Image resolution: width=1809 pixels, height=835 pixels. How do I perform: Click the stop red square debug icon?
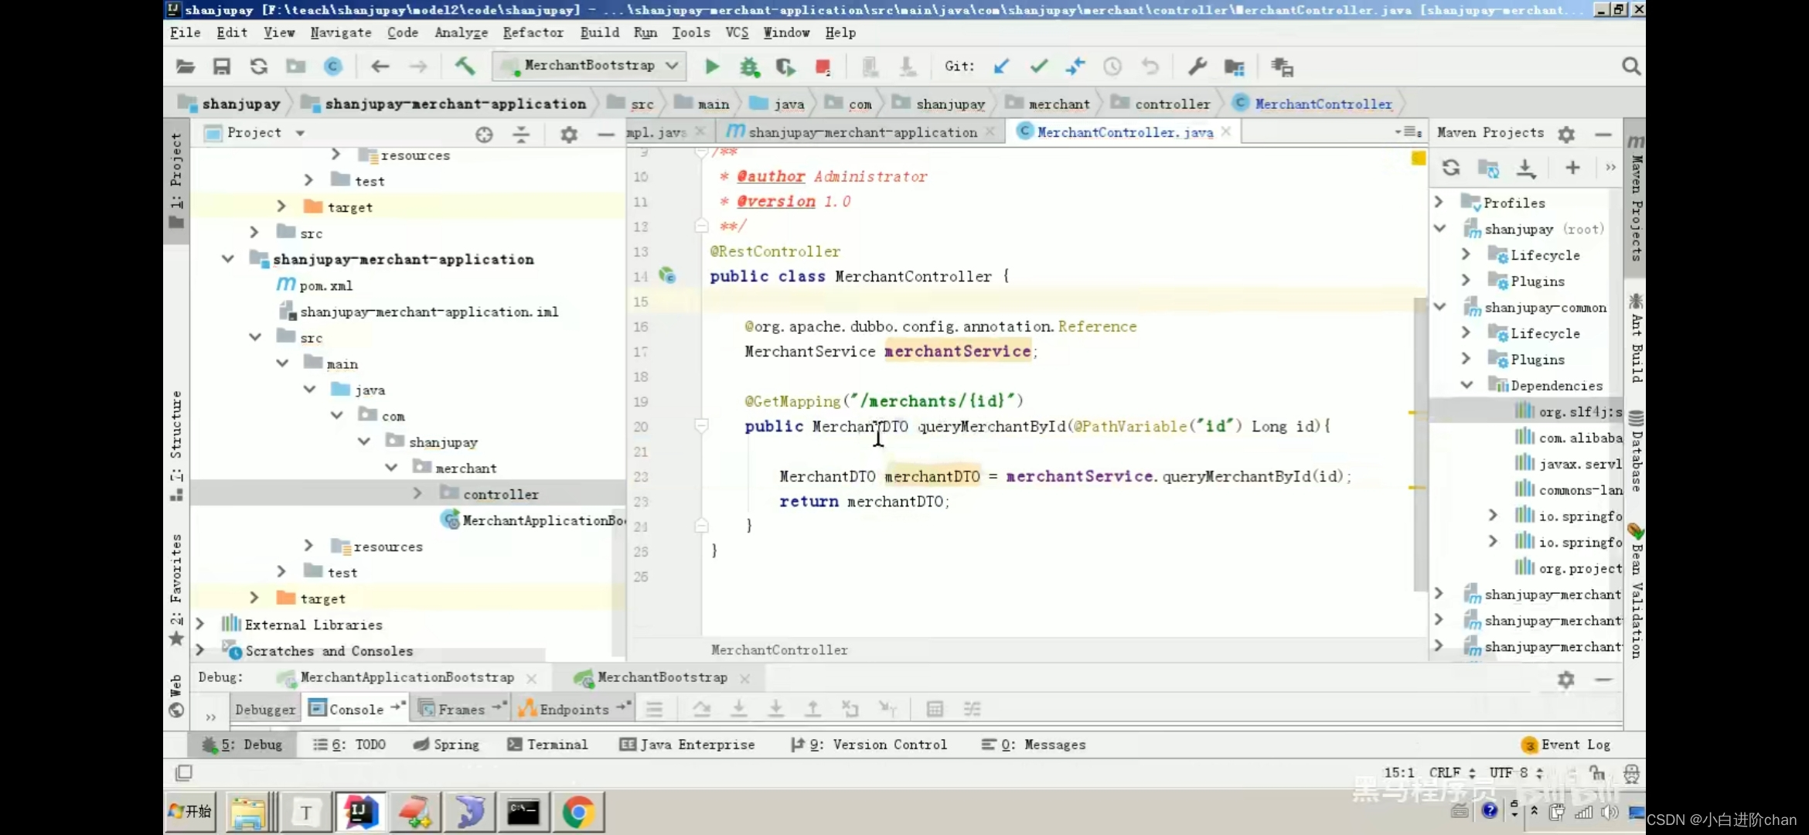823,66
